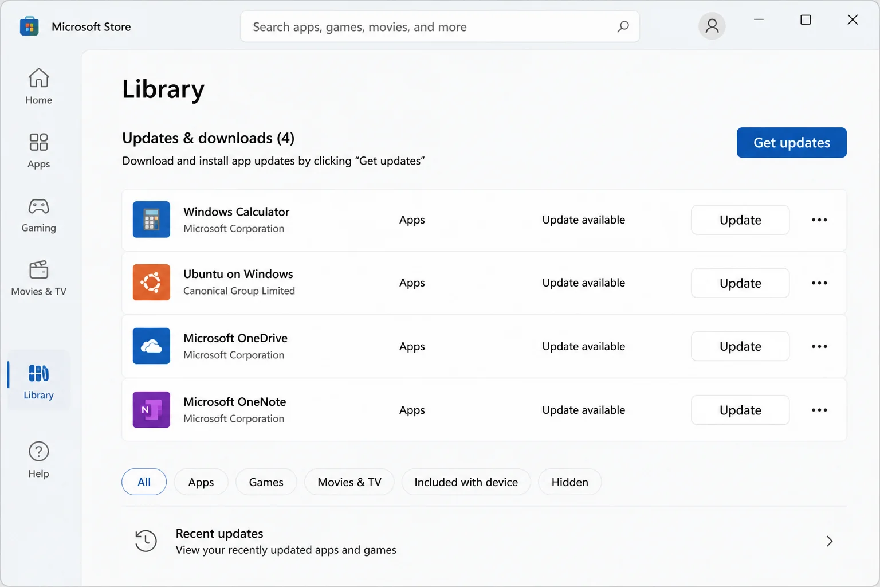Open Help from the sidebar
The image size is (880, 587).
coord(38,460)
